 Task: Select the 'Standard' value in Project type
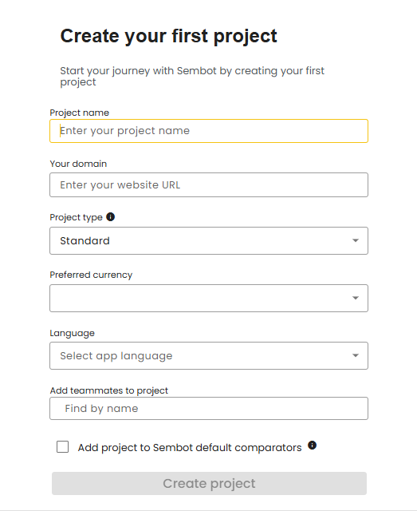point(85,241)
